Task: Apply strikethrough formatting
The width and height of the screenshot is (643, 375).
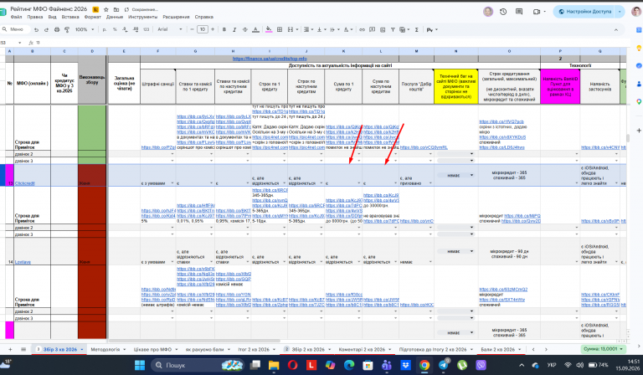Action: pyautogui.click(x=244, y=29)
